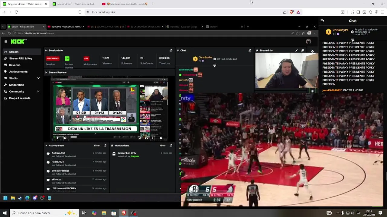Open Brave in Windows taskbar
The height and width of the screenshot is (217, 387).
click(x=124, y=213)
